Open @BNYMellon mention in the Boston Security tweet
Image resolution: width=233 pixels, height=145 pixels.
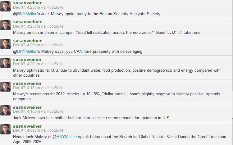pos(25,14)
